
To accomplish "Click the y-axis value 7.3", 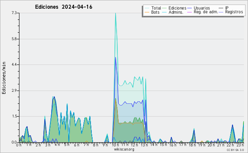I will (x=14, y=13).
